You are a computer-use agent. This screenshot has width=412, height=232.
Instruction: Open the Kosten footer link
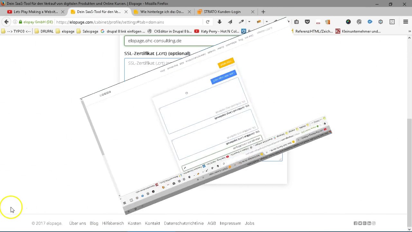[134, 223]
